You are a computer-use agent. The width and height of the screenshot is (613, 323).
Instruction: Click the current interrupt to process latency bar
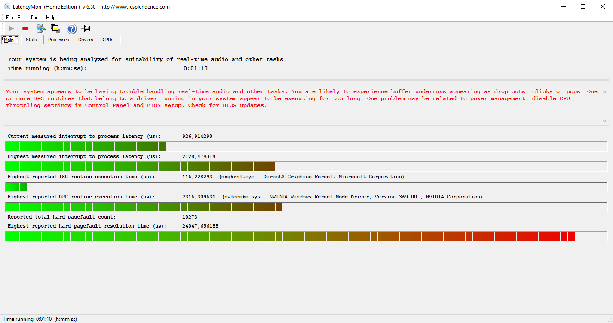pyautogui.click(x=306, y=146)
